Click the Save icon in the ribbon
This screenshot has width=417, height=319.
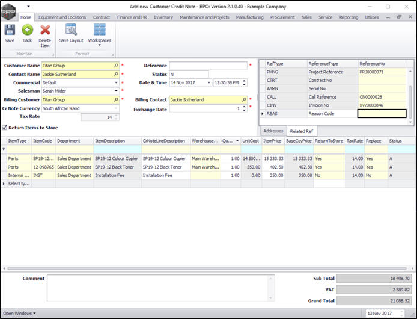(10, 30)
